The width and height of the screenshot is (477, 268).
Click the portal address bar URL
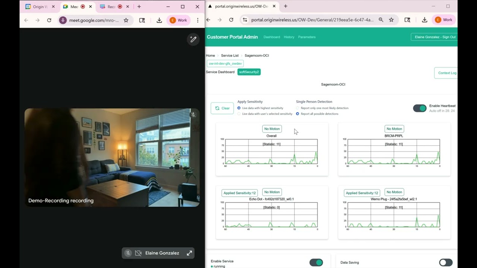(x=312, y=20)
